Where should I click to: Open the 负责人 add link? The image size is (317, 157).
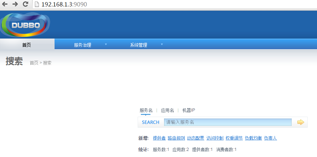point(271,138)
